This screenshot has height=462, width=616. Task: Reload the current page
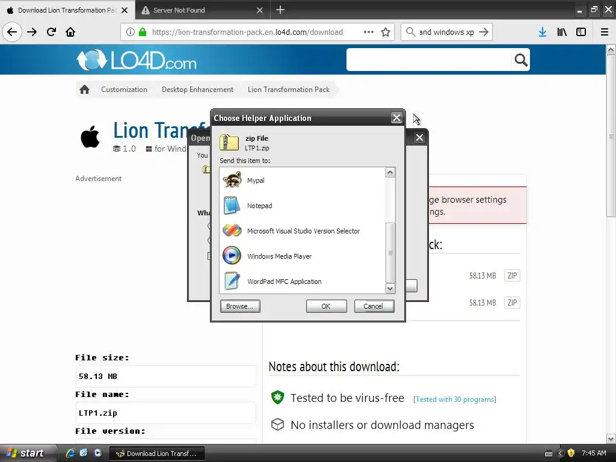point(51,32)
